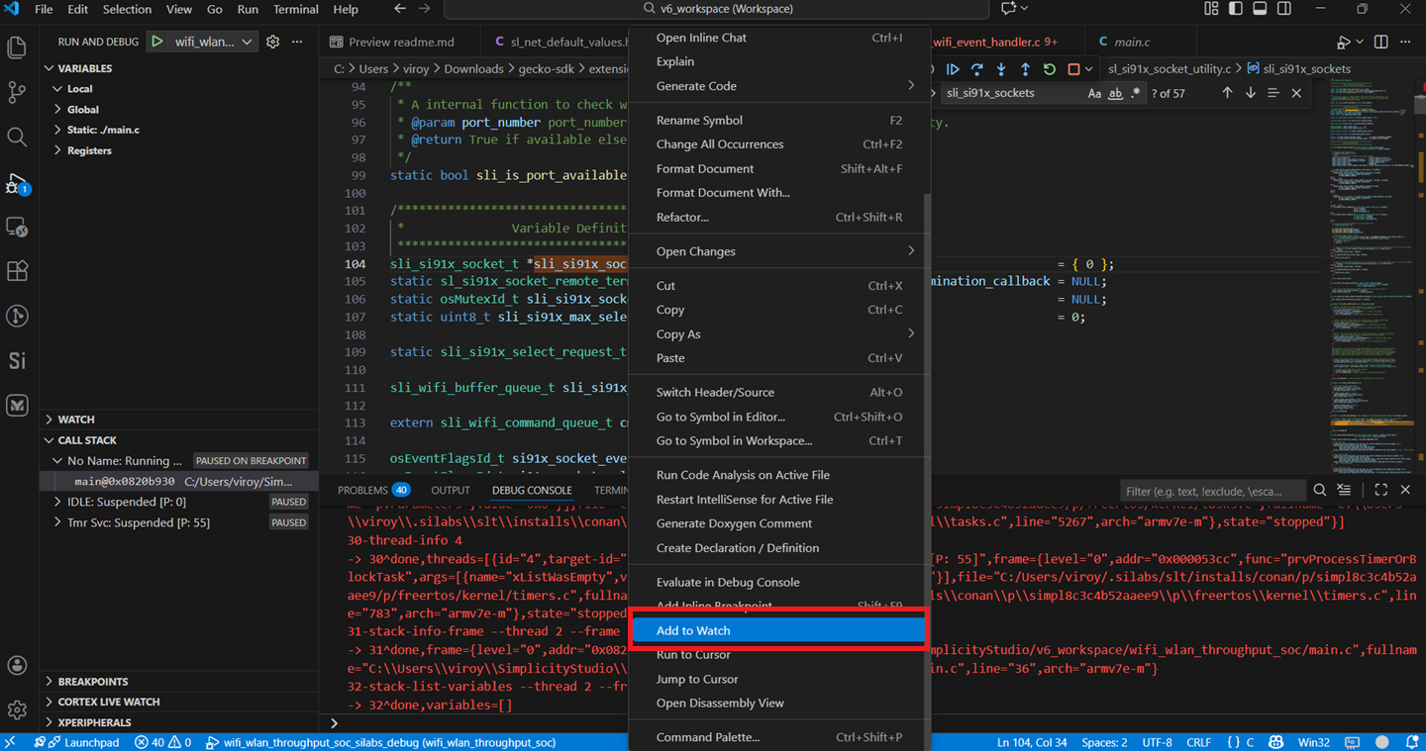Select Evaluate in Debug Console
The height and width of the screenshot is (751, 1426).
click(727, 582)
